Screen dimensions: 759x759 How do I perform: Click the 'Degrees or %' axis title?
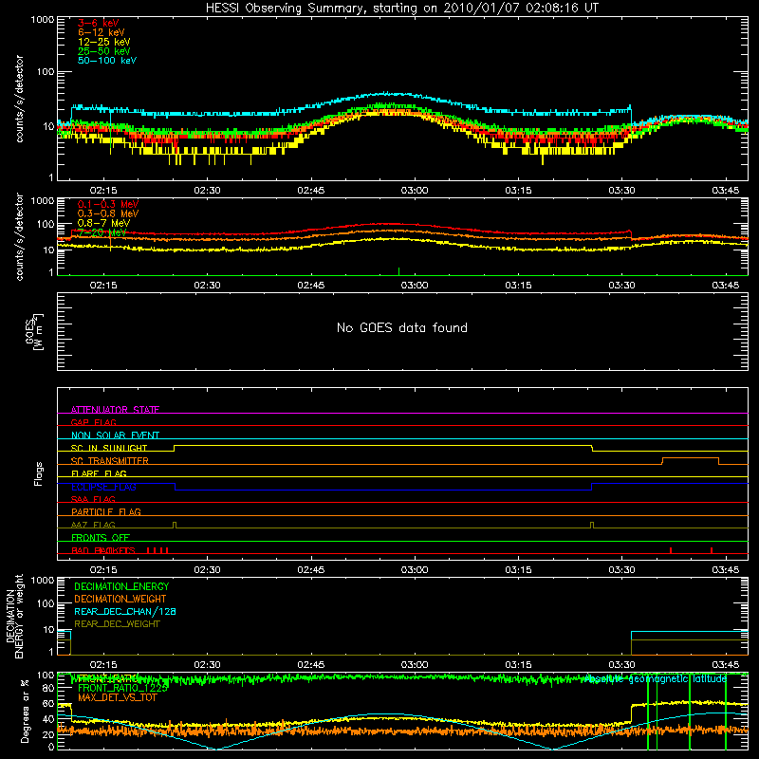25,711
